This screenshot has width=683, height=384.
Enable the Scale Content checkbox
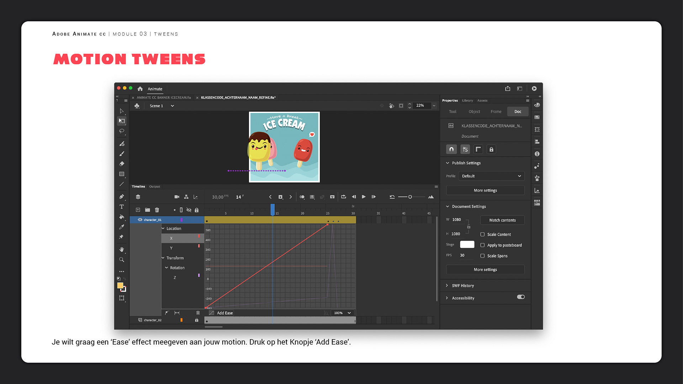pyautogui.click(x=482, y=234)
